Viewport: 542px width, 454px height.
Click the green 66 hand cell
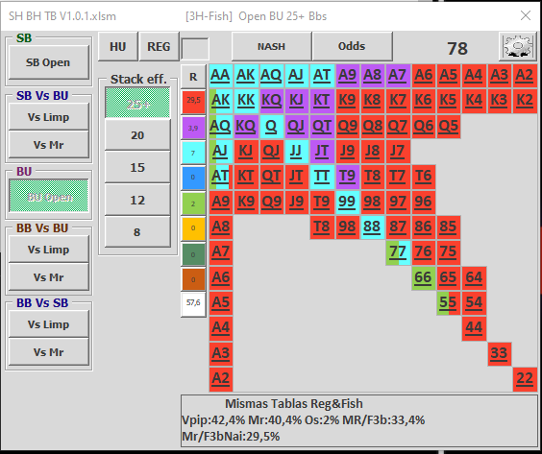point(423,278)
